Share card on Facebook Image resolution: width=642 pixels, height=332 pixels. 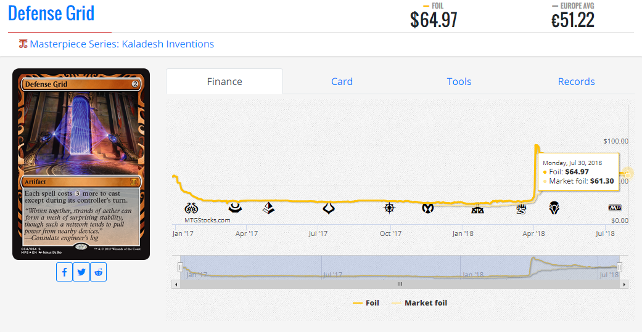pyautogui.click(x=65, y=272)
